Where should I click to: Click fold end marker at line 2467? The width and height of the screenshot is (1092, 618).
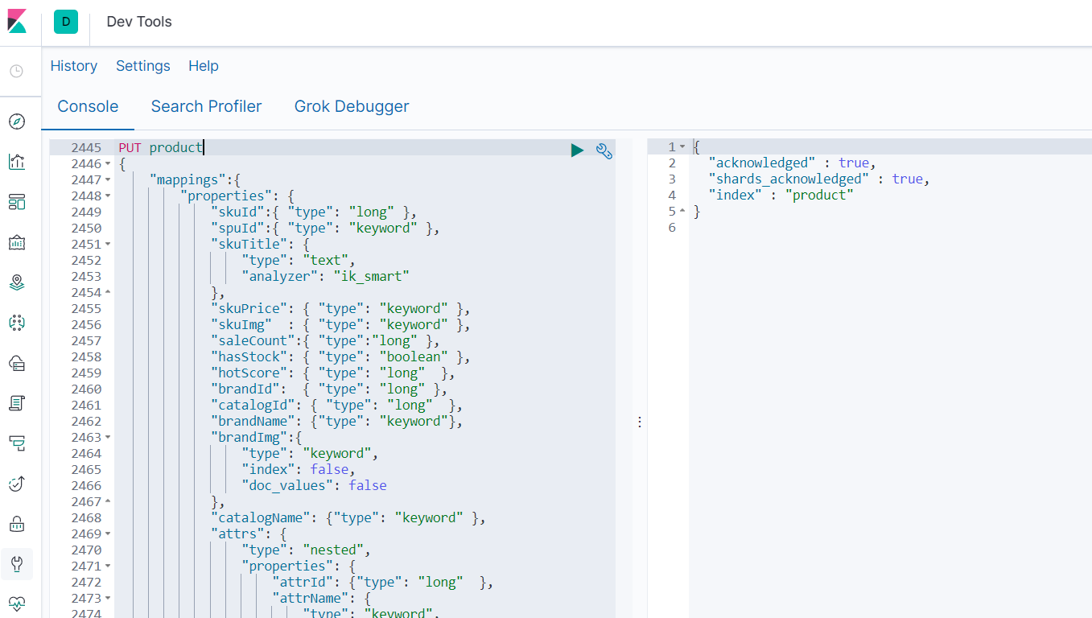(x=108, y=502)
